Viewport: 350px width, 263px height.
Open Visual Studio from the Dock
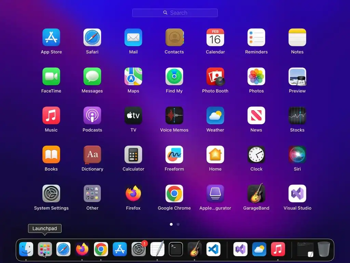pos(240,249)
